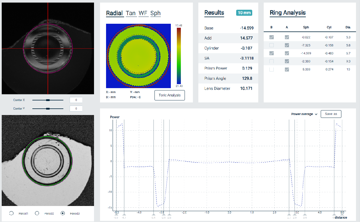Open the Power average dropdown
The image size is (360, 222).
pos(304,114)
